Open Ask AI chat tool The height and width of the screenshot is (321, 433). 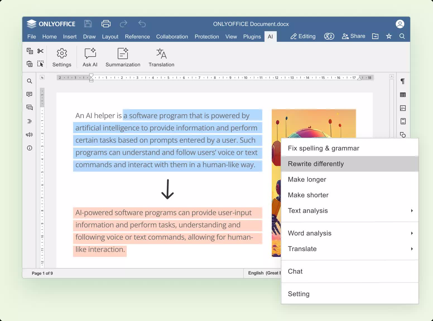tap(90, 57)
